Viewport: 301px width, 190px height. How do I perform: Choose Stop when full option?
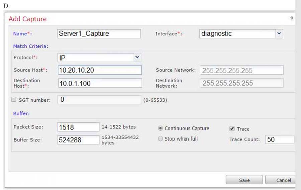point(161,138)
